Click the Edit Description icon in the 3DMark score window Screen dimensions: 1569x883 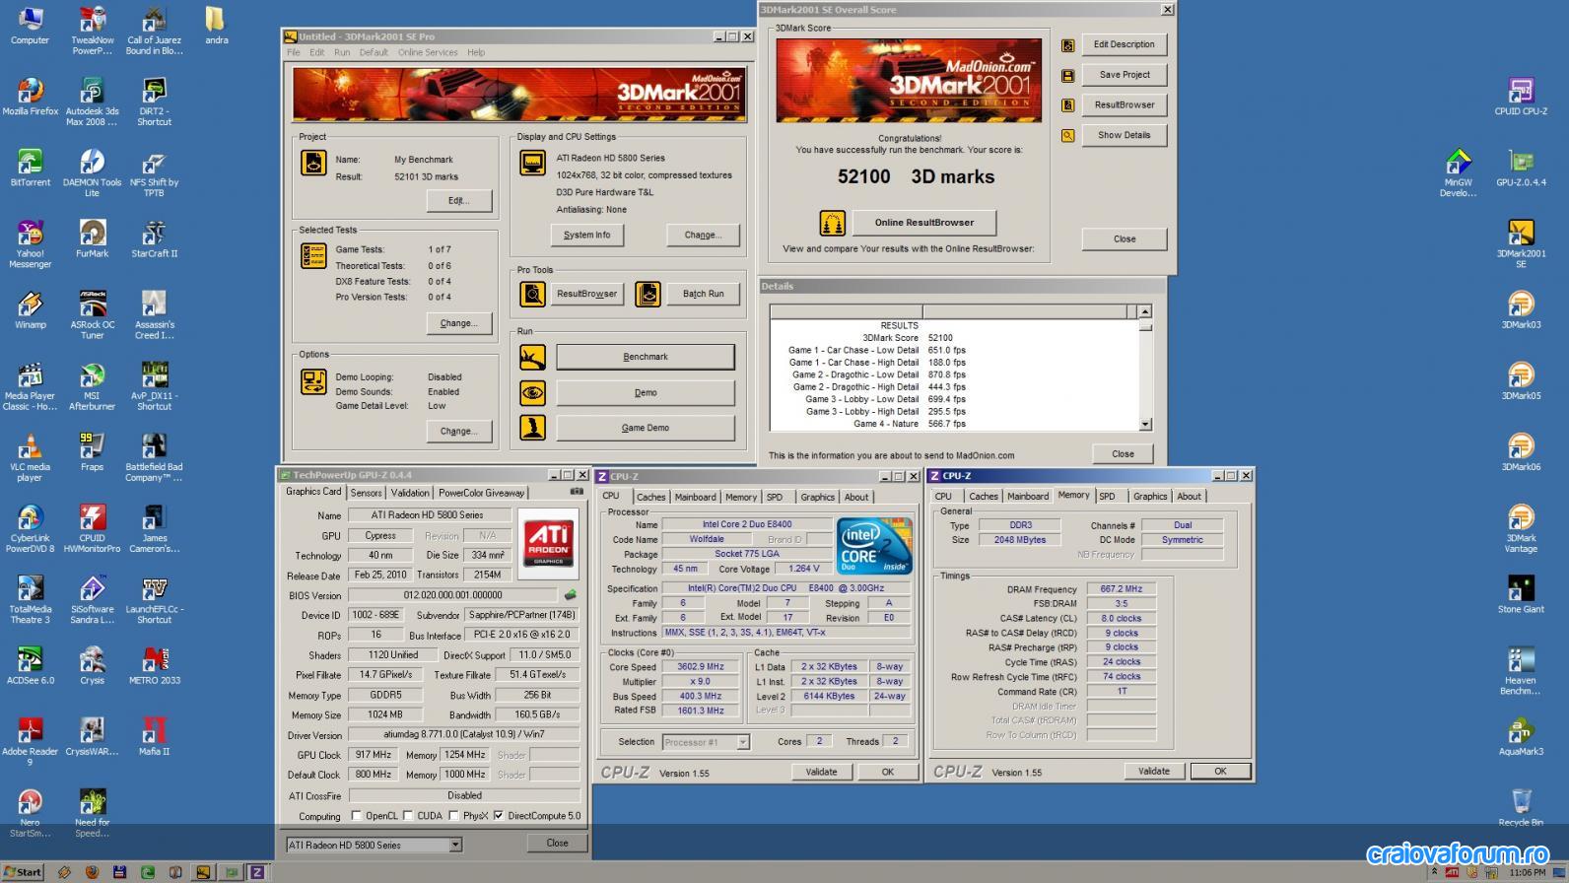[1067, 45]
